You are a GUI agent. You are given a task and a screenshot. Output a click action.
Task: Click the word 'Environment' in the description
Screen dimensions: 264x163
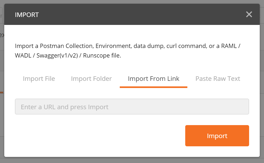click(113, 46)
